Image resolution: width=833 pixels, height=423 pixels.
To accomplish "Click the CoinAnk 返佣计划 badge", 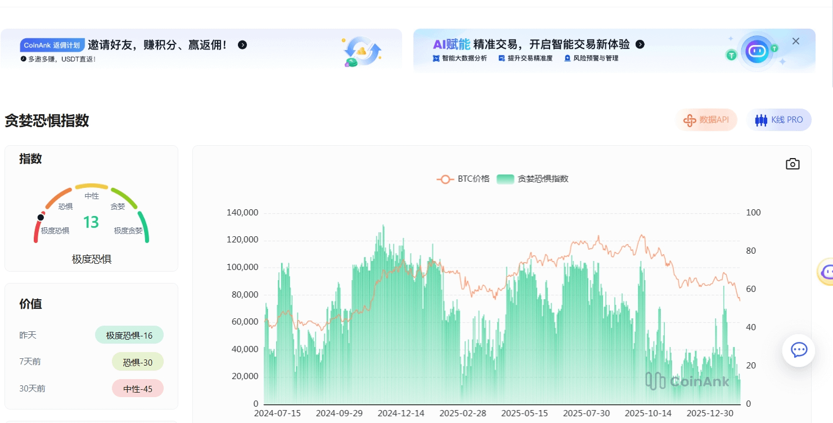I will [52, 46].
